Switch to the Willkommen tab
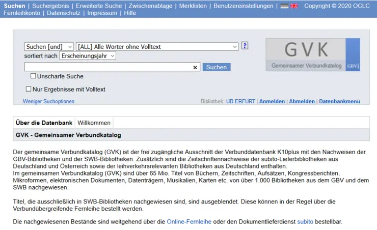 [x=94, y=123]
